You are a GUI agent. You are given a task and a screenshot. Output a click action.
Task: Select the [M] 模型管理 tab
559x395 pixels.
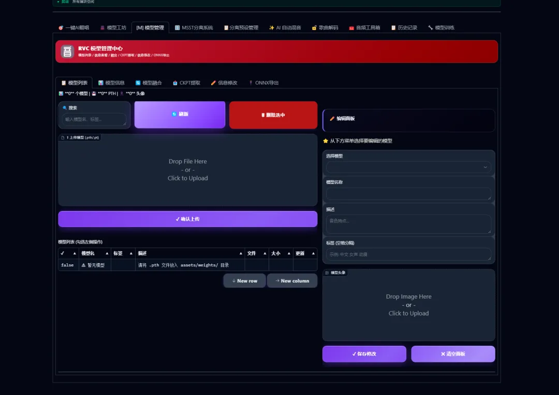pyautogui.click(x=150, y=27)
